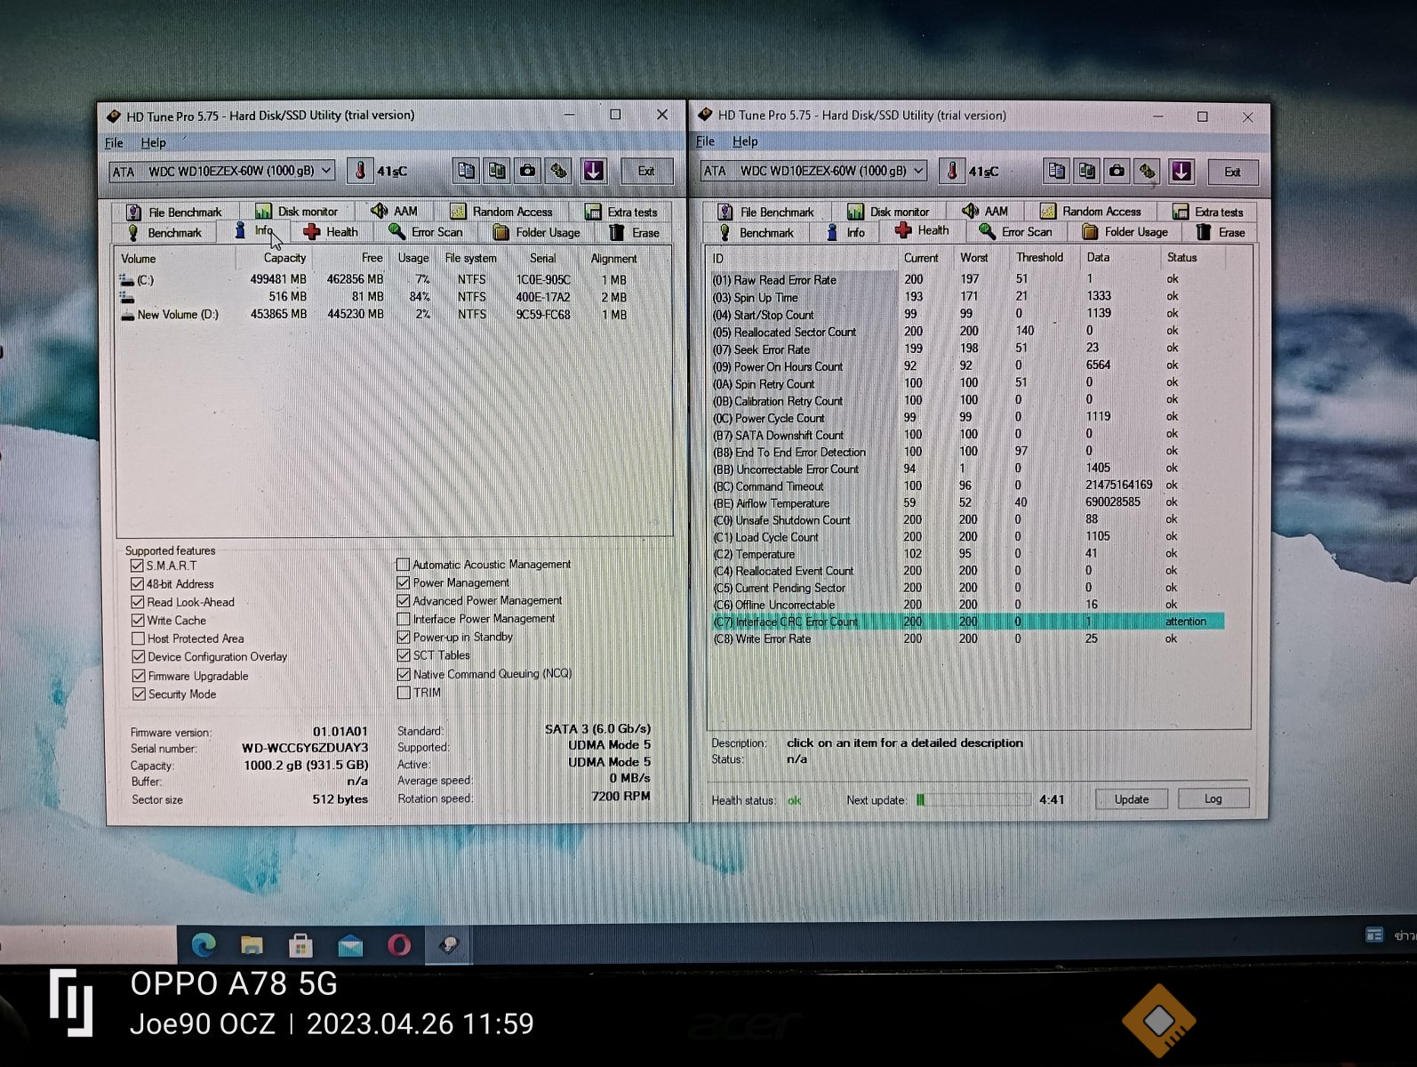Click Log button in Health panel
Viewport: 1417px width, 1067px height.
[x=1213, y=799]
